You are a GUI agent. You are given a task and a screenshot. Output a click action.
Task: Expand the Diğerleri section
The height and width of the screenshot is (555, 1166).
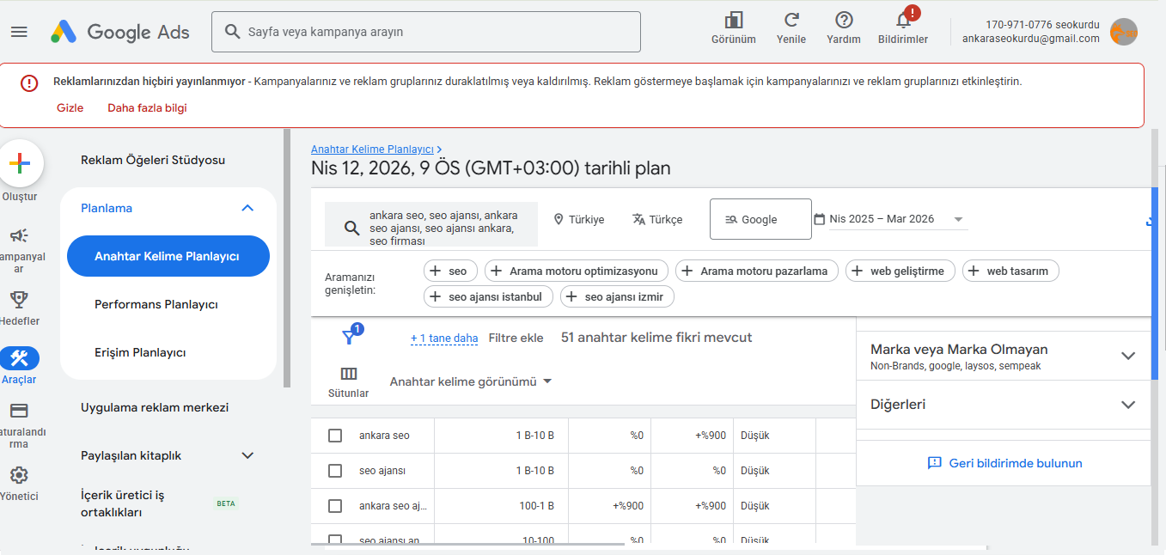1127,404
